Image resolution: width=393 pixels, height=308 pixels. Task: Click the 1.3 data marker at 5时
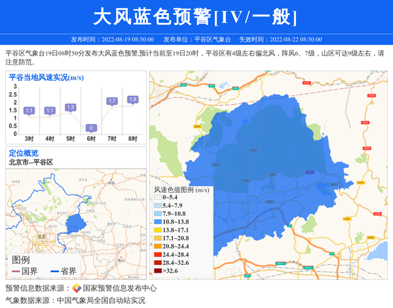click(x=70, y=107)
